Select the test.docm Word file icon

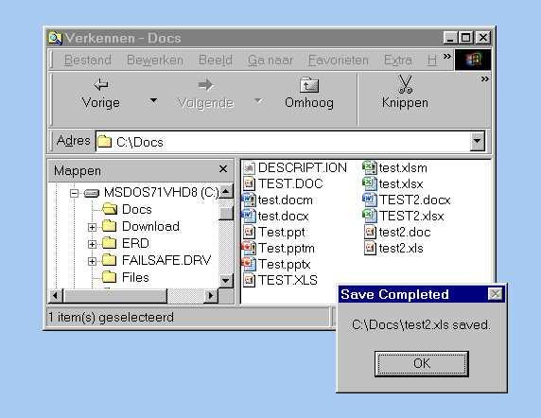249,200
